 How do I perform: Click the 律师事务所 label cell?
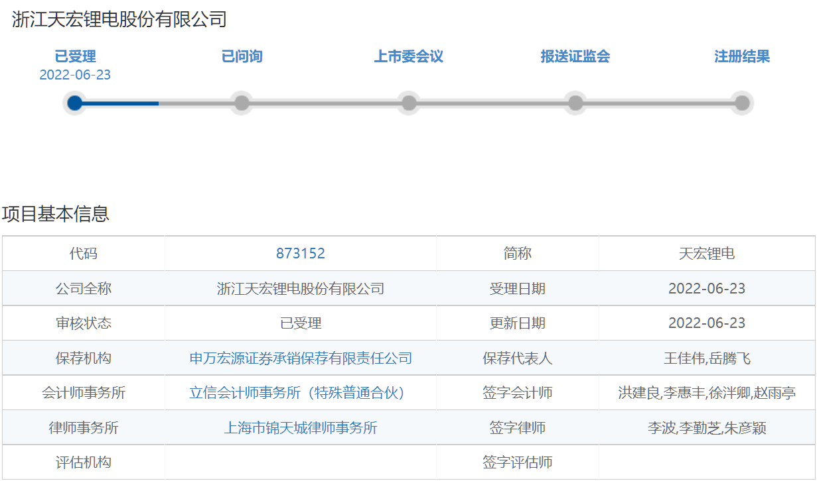[x=84, y=428]
